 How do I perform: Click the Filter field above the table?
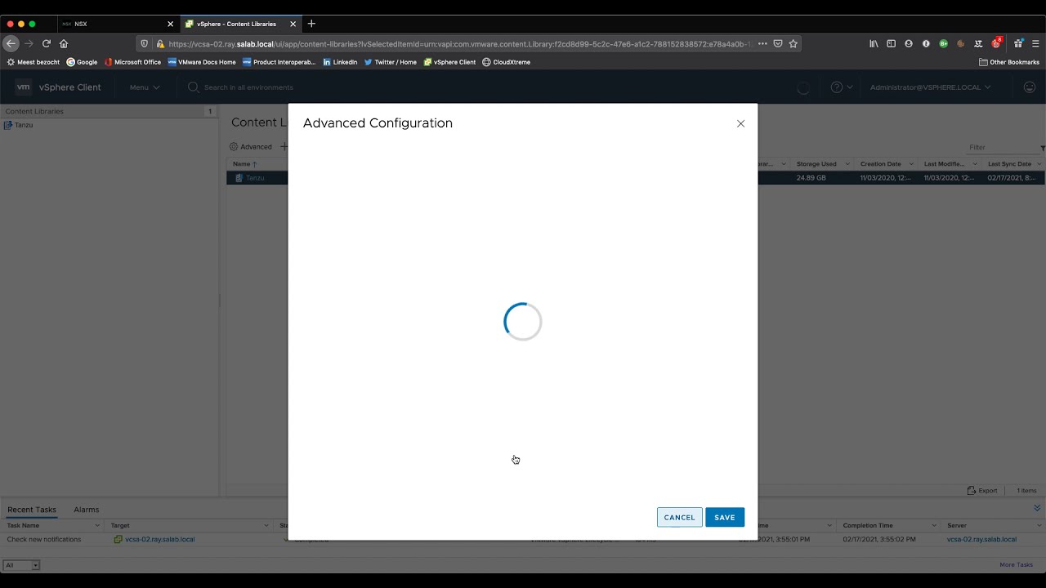[1004, 148]
